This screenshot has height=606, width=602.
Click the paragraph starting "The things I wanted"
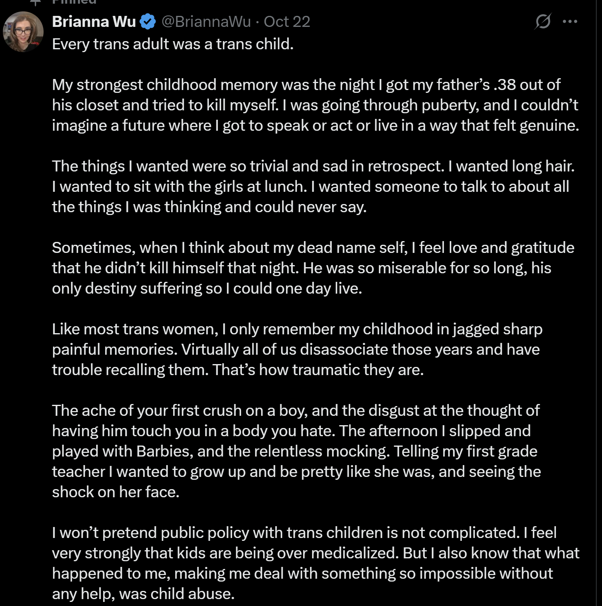tap(313, 187)
